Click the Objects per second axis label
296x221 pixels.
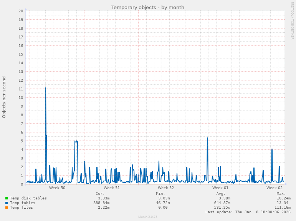(x=4, y=97)
